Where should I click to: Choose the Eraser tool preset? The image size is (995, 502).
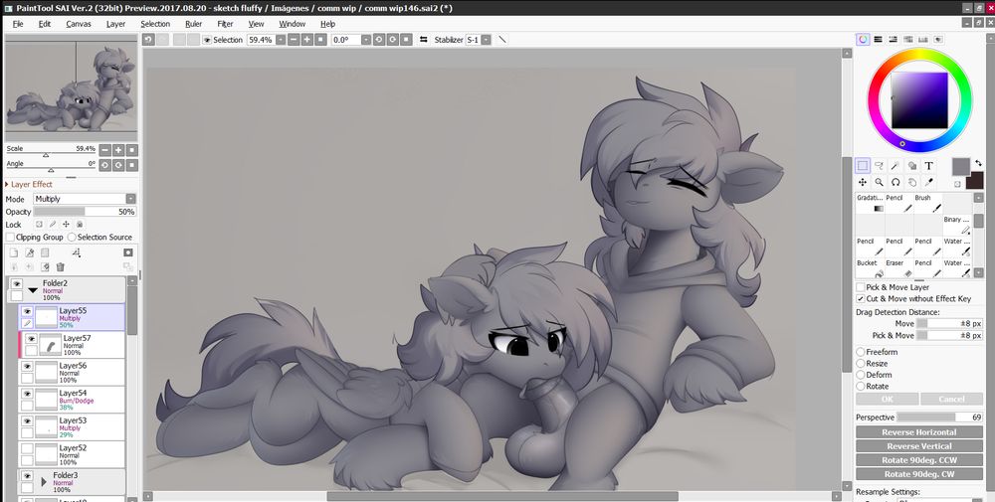click(898, 268)
